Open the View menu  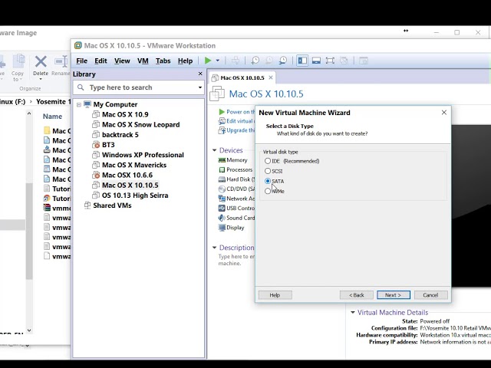pyautogui.click(x=122, y=61)
